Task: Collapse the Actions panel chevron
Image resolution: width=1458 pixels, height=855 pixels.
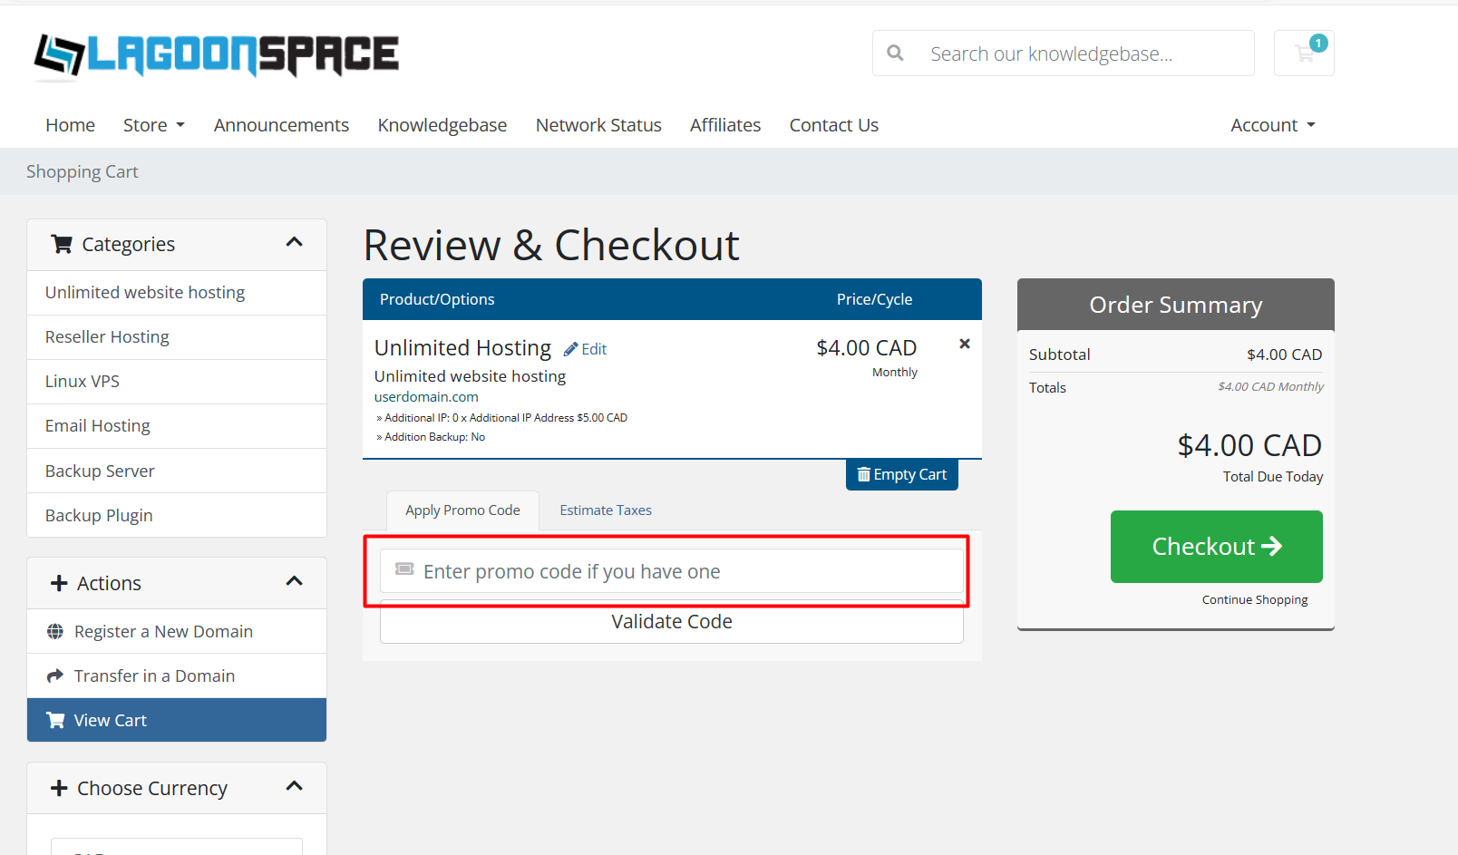Action: click(294, 581)
